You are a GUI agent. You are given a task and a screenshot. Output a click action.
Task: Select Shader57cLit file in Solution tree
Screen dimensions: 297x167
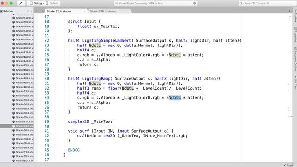[x=23, y=122]
